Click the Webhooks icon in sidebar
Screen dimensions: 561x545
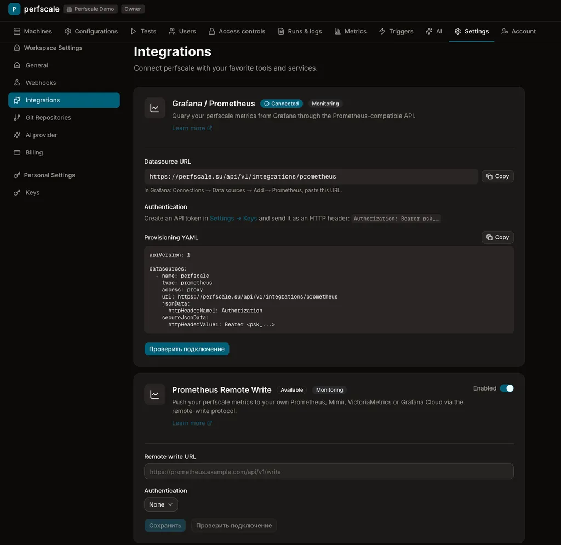17,83
